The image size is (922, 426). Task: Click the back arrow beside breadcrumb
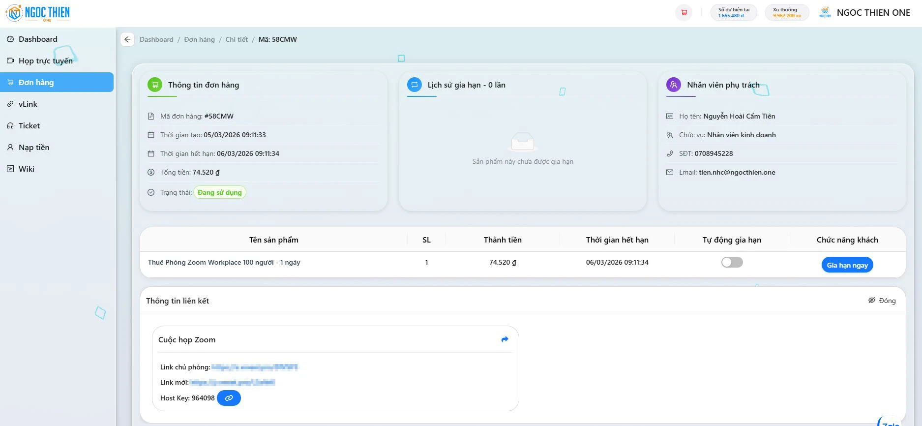[x=127, y=39]
